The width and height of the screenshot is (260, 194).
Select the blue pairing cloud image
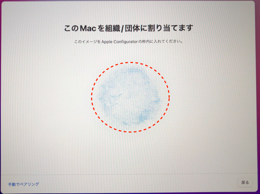click(x=130, y=97)
